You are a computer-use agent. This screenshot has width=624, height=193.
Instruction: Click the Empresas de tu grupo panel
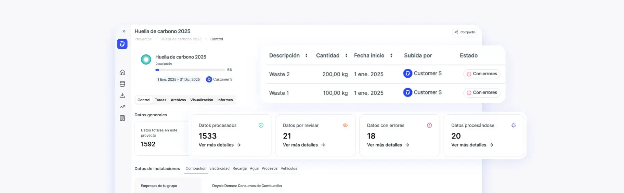pyautogui.click(x=168, y=185)
